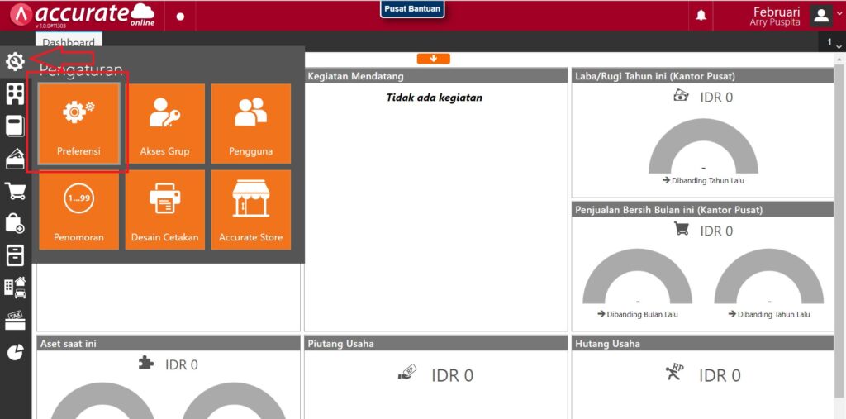Open the inventory cabinet sidebar icon
Viewport: 846px width, 419px height.
pos(15,255)
